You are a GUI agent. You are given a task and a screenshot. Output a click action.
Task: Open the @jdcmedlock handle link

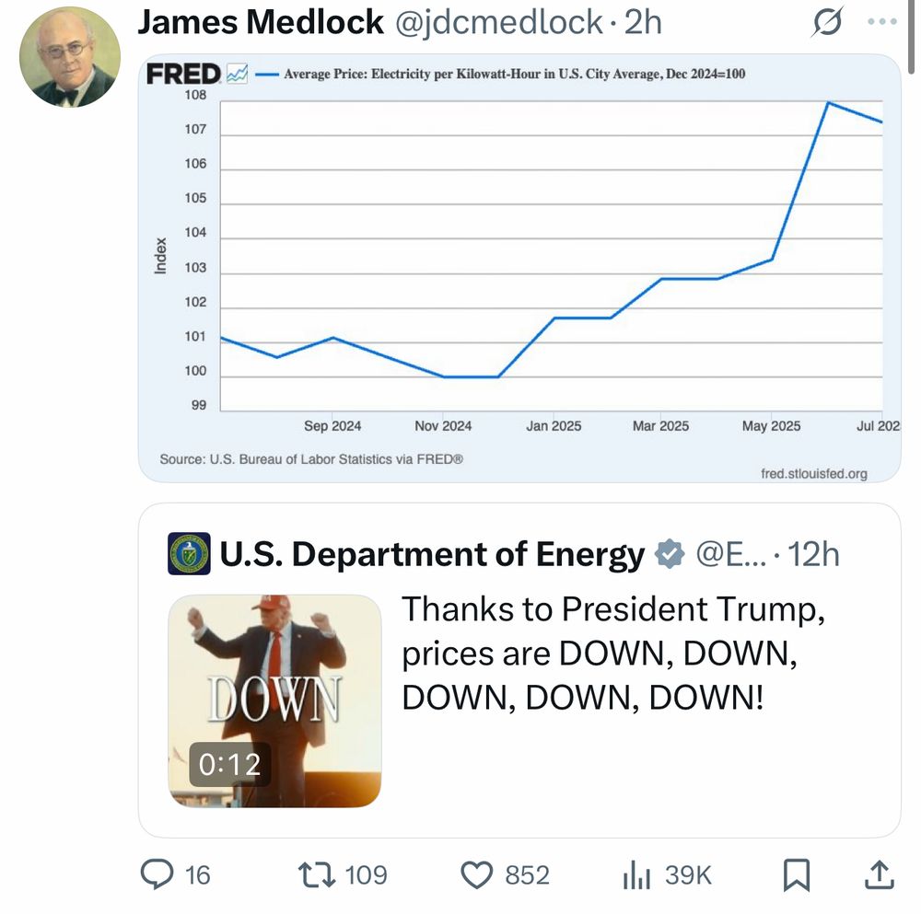click(x=499, y=23)
